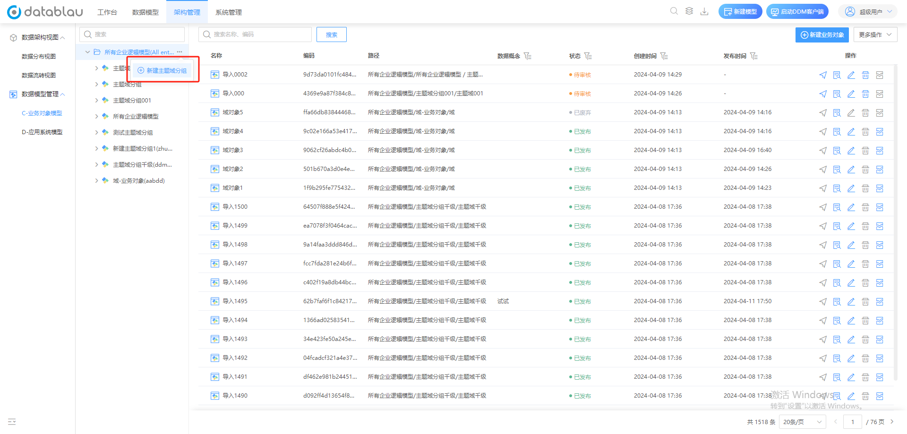This screenshot has height=434, width=907.
Task: Click the trash icon for 导入1499
Action: tap(865, 226)
